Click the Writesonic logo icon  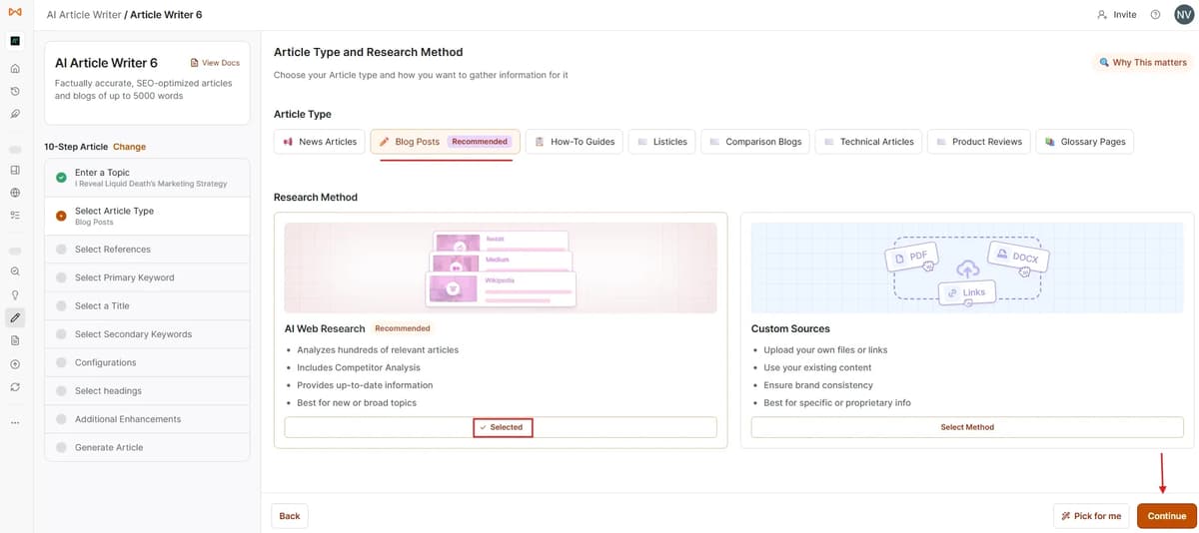[x=15, y=14]
